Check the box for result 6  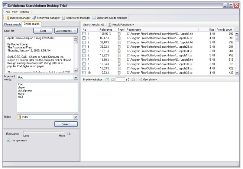84,55
